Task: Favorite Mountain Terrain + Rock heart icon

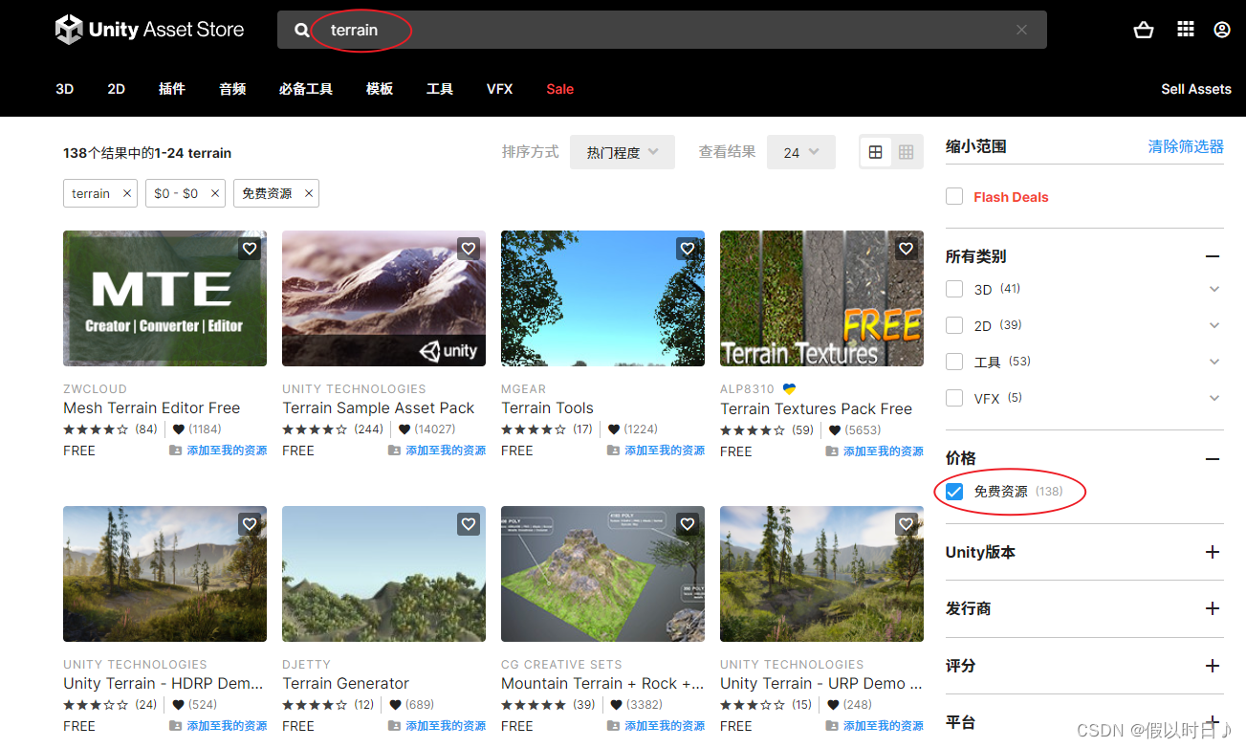Action: 688,524
